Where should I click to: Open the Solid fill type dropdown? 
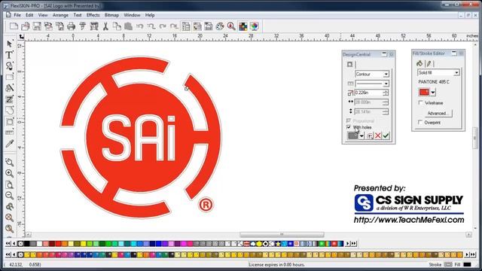[x=456, y=72]
